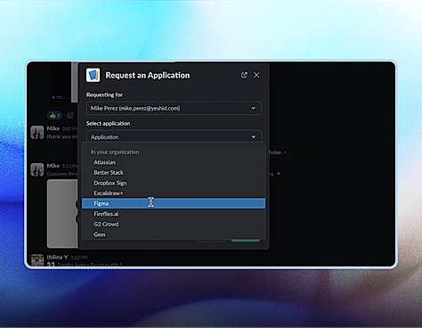Click the thumbs up reaction with count 1
Image resolution: width=422 pixels, height=328 pixels.
[x=54, y=115]
